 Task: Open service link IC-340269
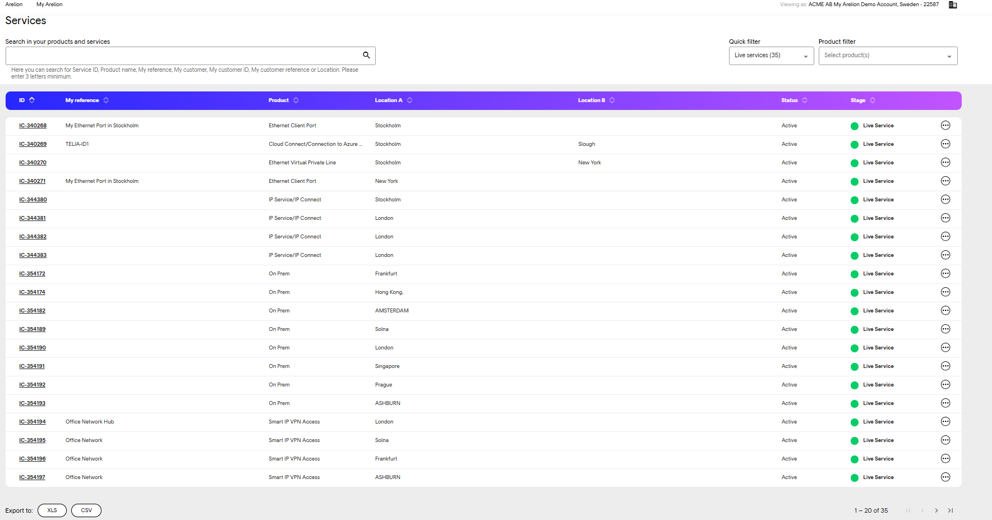coord(33,144)
